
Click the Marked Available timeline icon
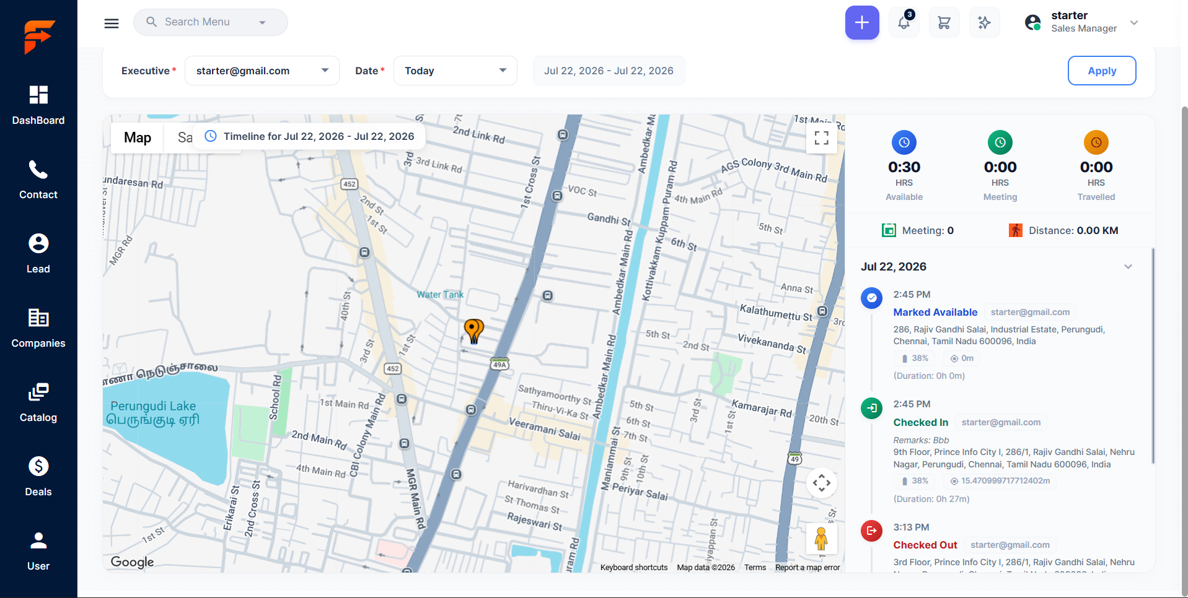[872, 298]
